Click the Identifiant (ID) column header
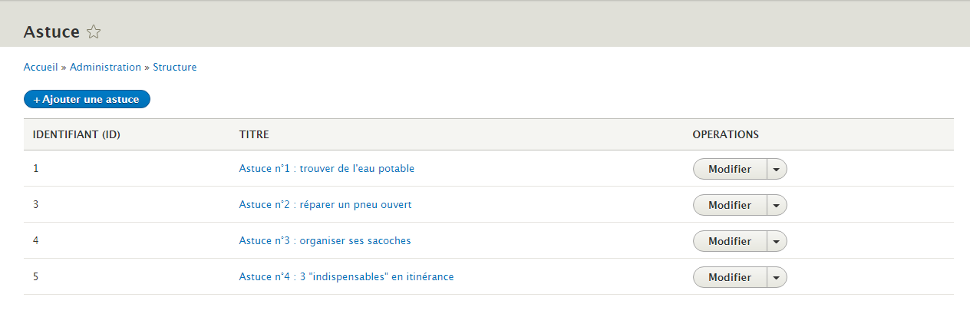 pos(77,135)
